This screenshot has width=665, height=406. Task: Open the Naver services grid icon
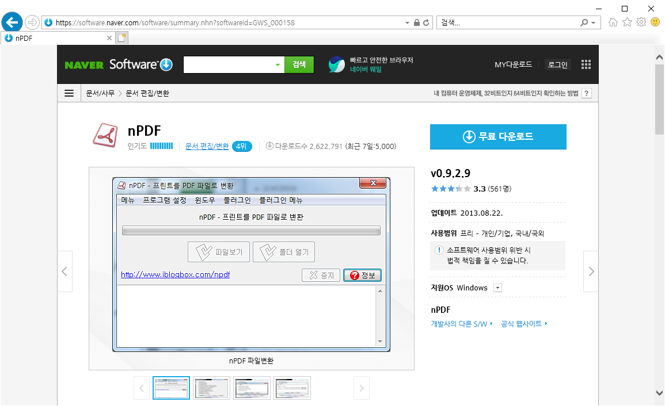tap(586, 64)
